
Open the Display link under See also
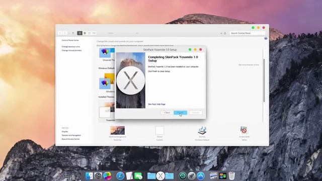65,132
